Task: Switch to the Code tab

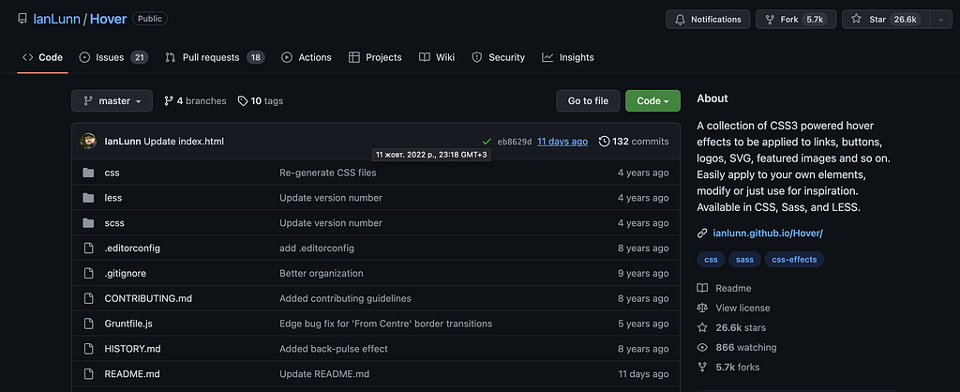Action: pos(43,57)
